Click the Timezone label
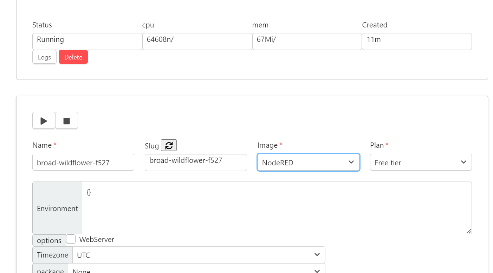The image size is (493, 273). [53, 255]
